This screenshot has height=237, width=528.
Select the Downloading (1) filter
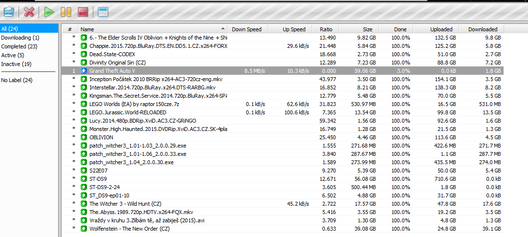click(20, 38)
